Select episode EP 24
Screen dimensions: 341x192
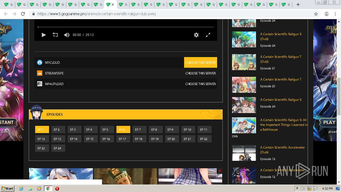58,148
